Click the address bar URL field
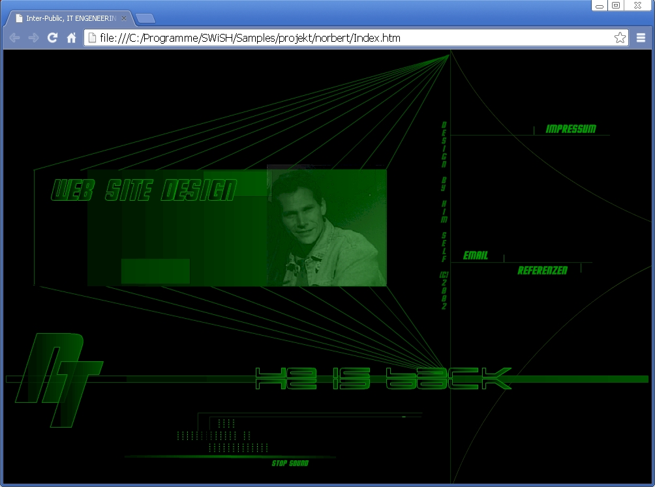This screenshot has height=487, width=655. click(x=352, y=38)
